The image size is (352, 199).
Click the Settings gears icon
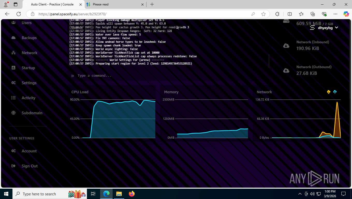(x=13, y=83)
